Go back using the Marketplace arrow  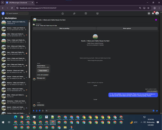pos(3,18)
